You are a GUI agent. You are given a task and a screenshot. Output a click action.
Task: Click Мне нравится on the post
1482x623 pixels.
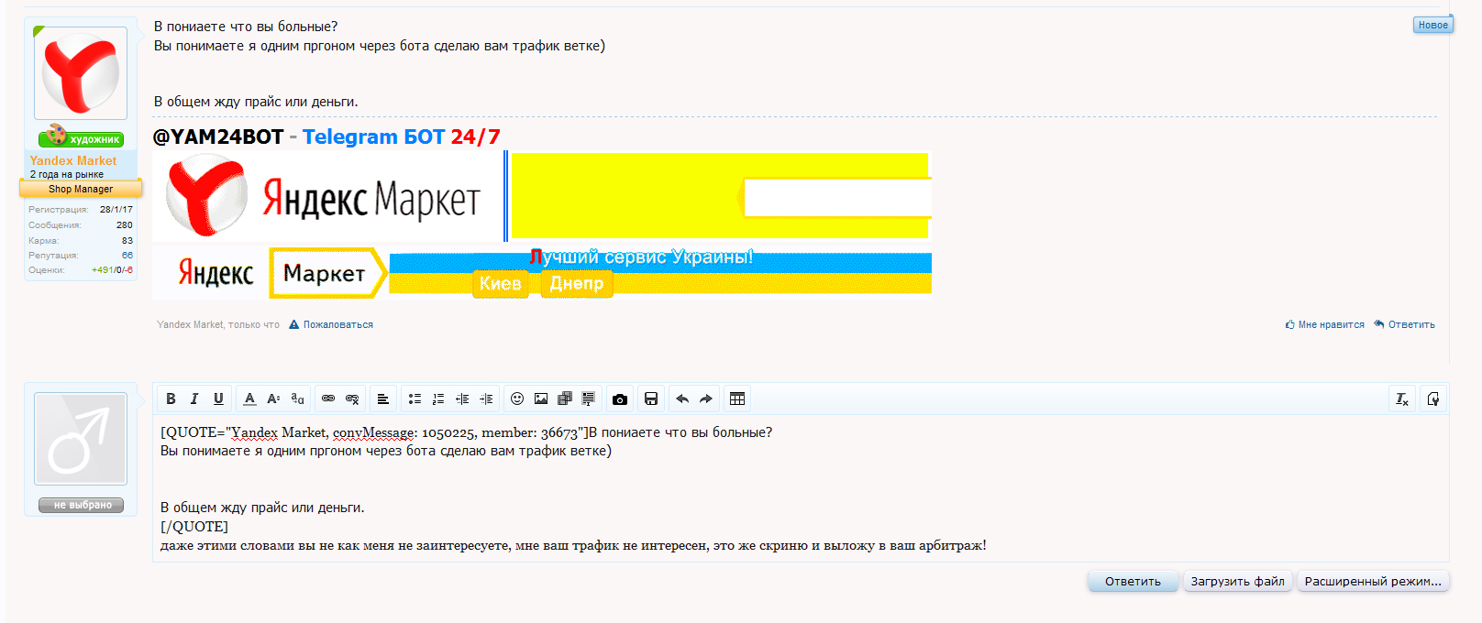1325,324
